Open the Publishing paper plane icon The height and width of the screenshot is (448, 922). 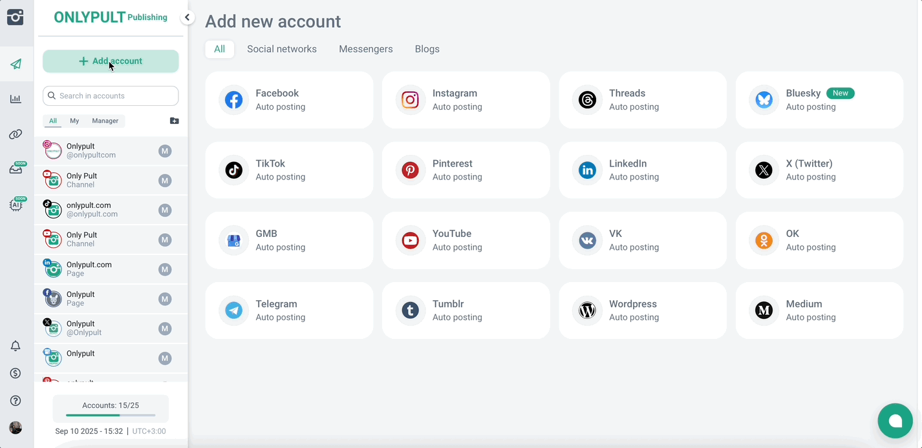point(16,63)
